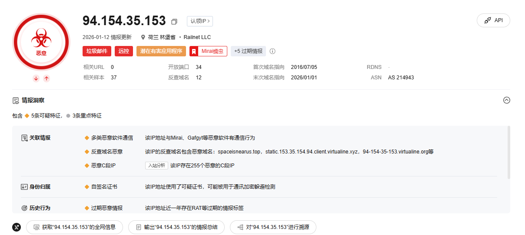Select the 潜在有害应用程序 tag
525x235 pixels.
(161, 51)
